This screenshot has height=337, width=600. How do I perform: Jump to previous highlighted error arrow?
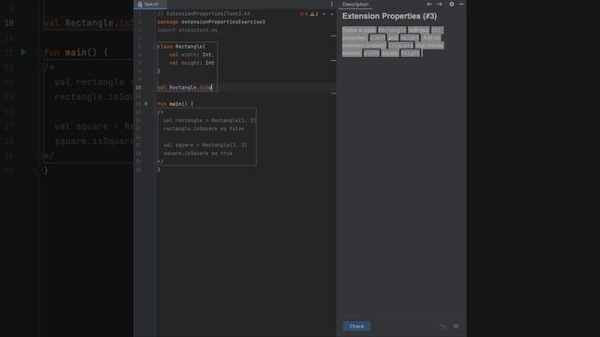coord(323,14)
